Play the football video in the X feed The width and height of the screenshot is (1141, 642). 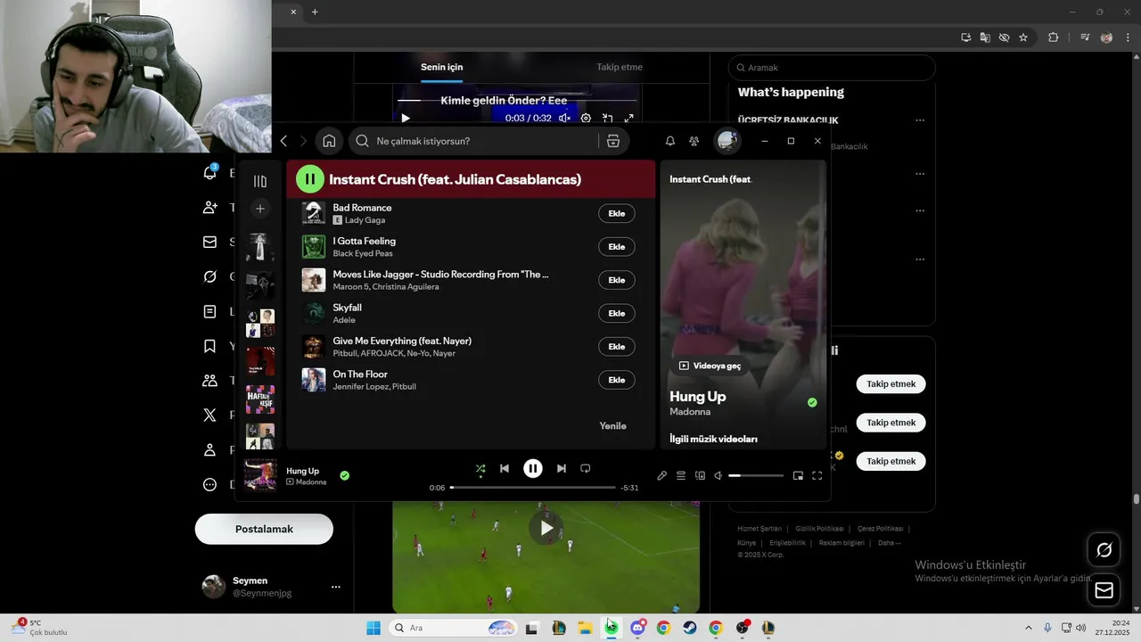[546, 528]
